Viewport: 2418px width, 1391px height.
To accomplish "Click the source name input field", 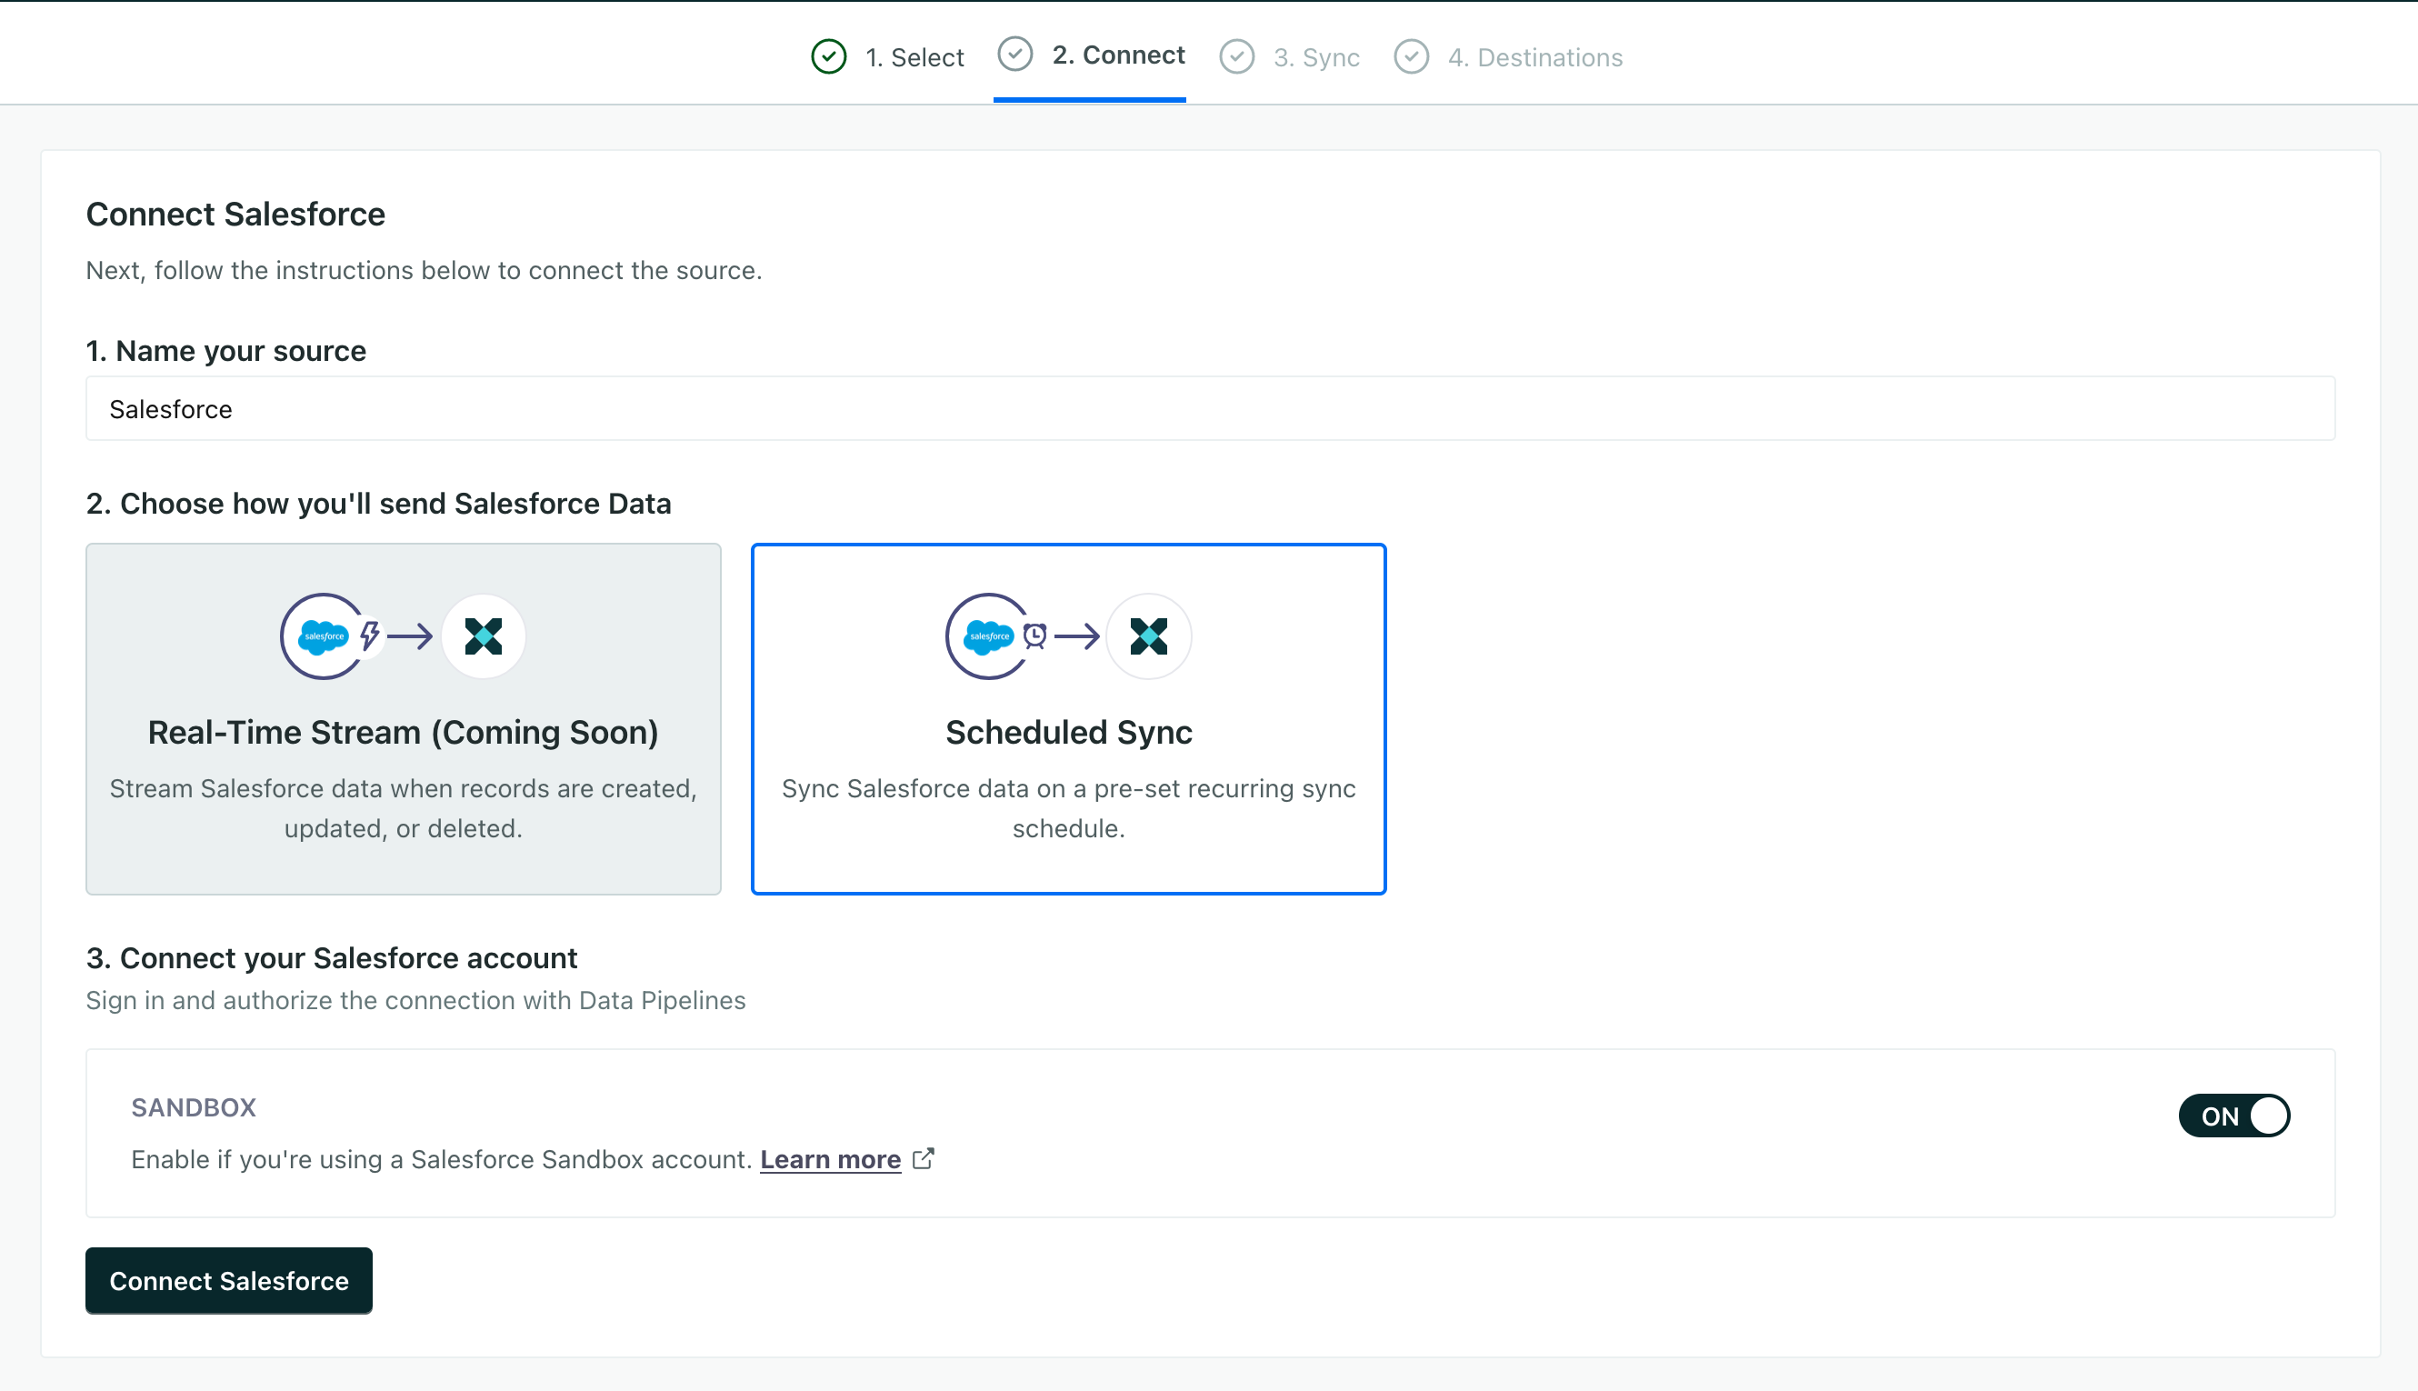I will point(1209,407).
